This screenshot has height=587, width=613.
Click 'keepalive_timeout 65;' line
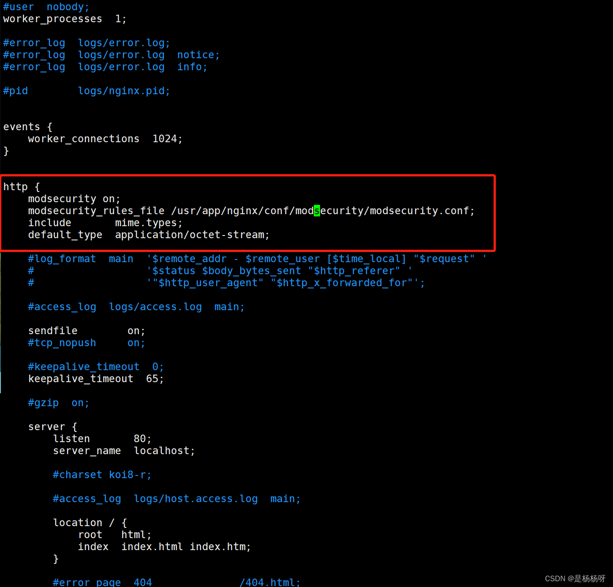click(96, 379)
